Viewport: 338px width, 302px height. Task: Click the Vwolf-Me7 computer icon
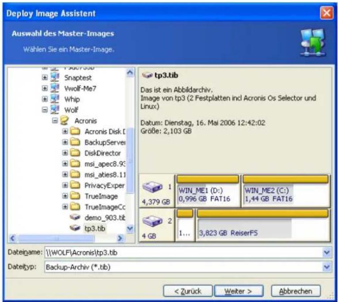(55, 88)
